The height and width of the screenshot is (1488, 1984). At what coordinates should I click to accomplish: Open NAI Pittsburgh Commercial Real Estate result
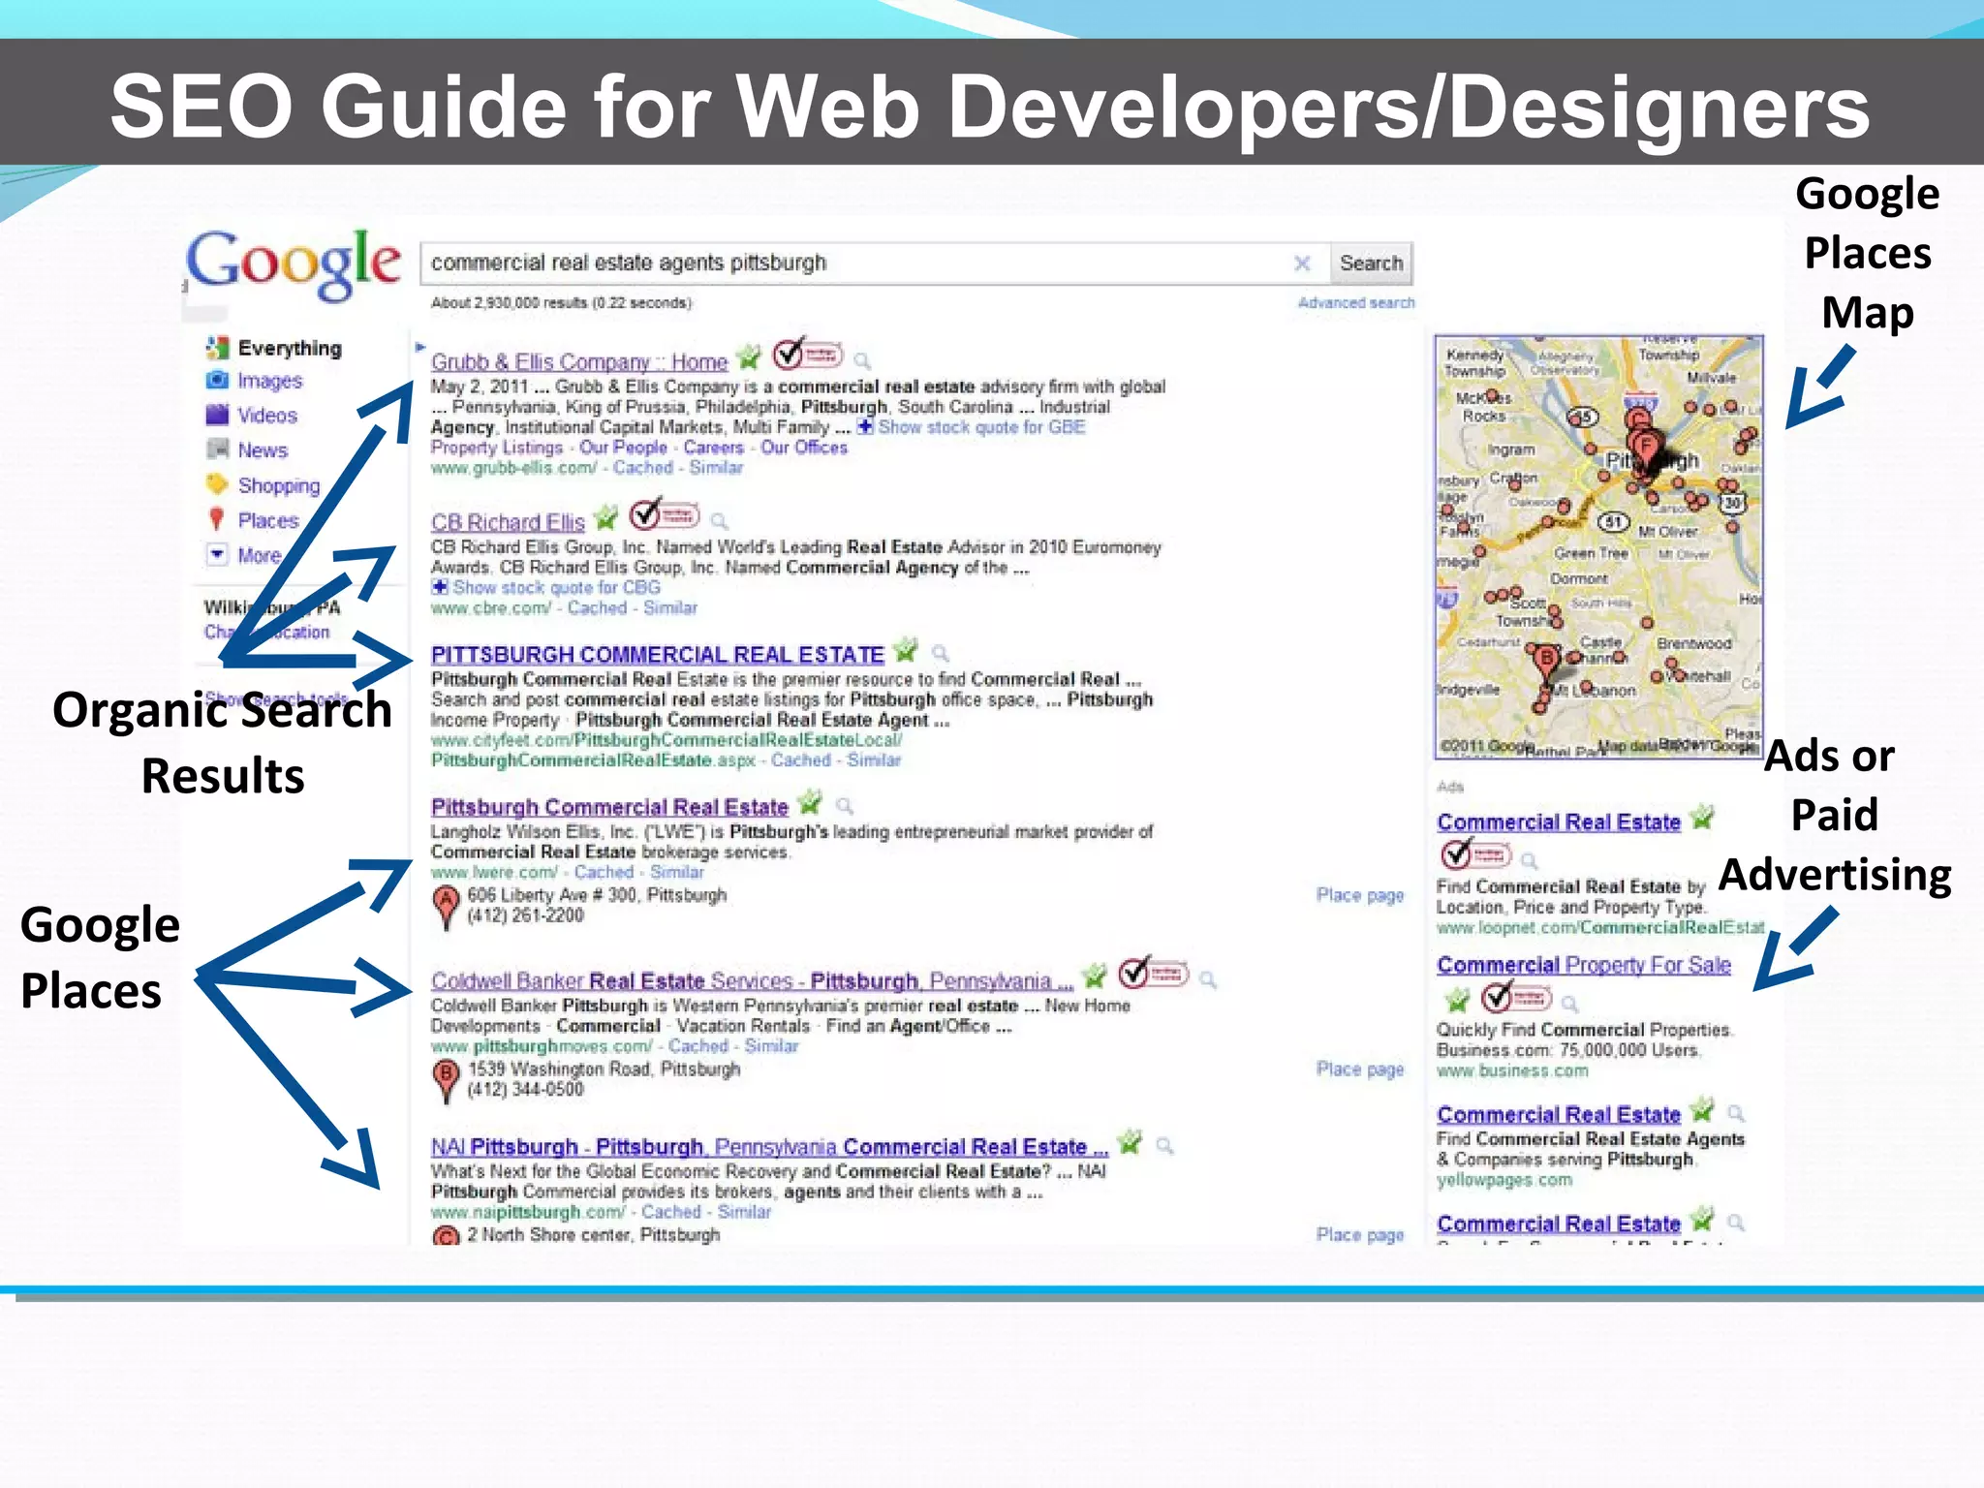click(x=770, y=1147)
